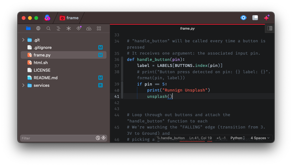Click the R badge beside services

[x=100, y=85]
